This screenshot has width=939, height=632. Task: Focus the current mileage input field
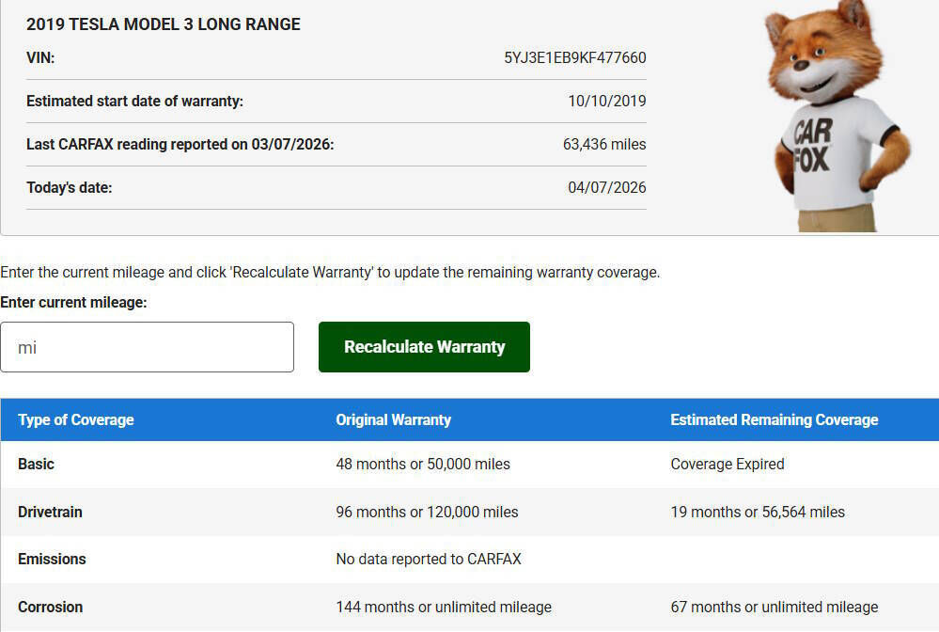147,347
